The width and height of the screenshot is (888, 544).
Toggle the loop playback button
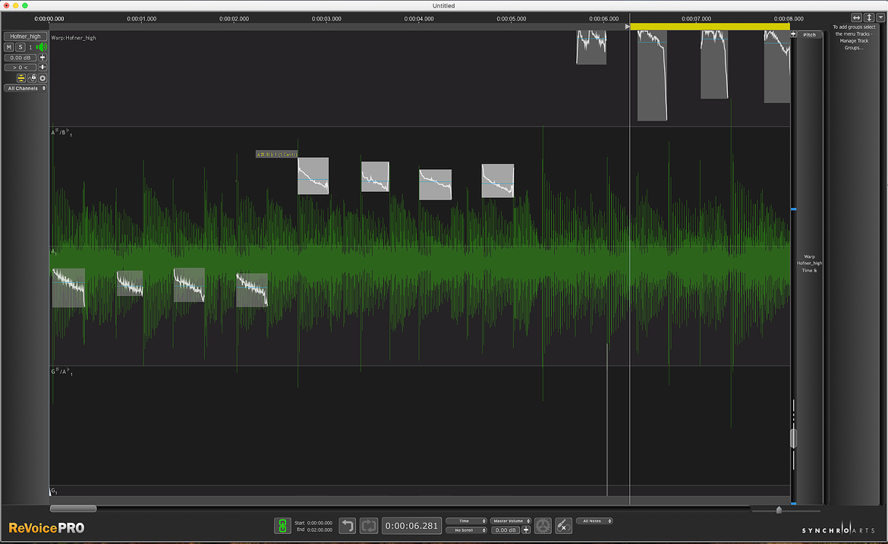(369, 526)
